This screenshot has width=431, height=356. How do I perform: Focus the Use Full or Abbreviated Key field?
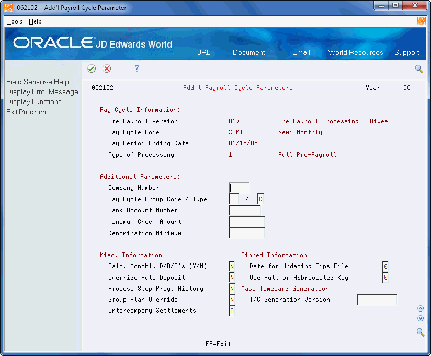[x=385, y=278]
